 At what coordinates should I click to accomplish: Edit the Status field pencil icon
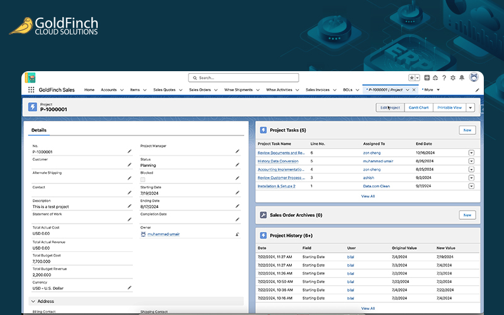pos(238,164)
